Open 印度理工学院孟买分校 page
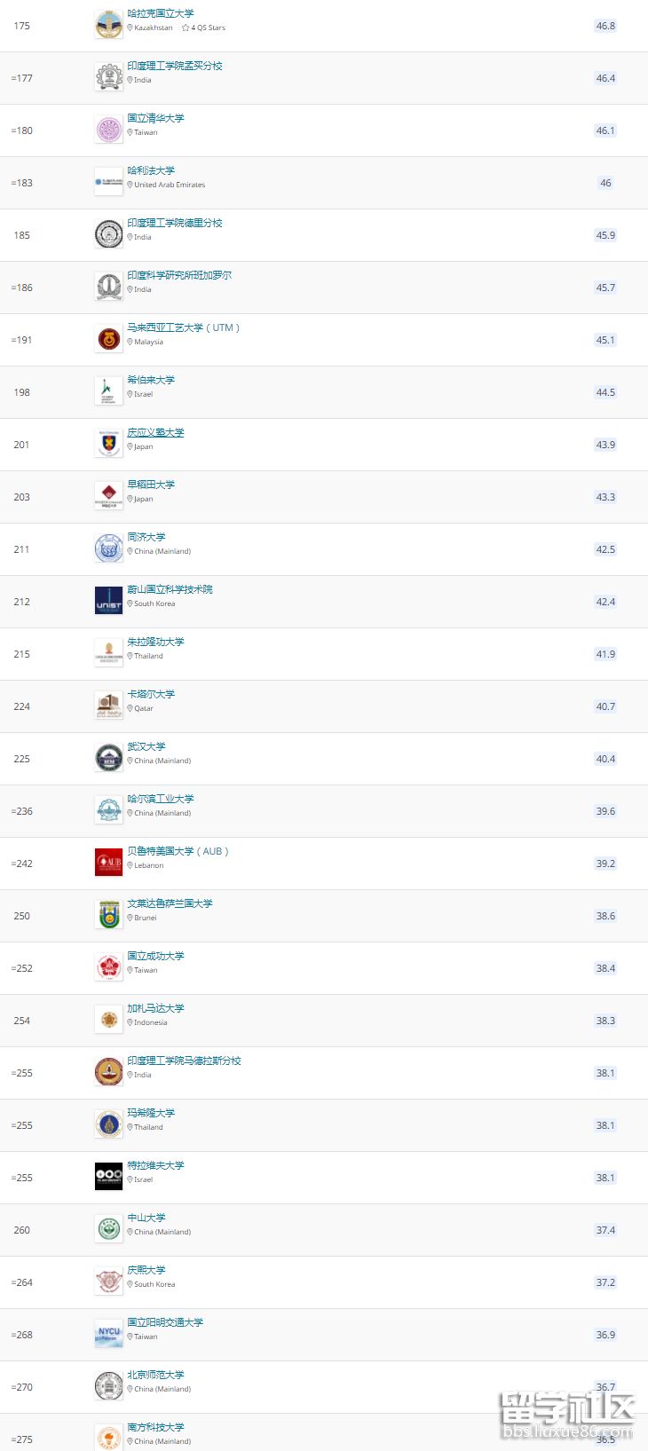Image resolution: width=648 pixels, height=1451 pixels. (x=174, y=66)
